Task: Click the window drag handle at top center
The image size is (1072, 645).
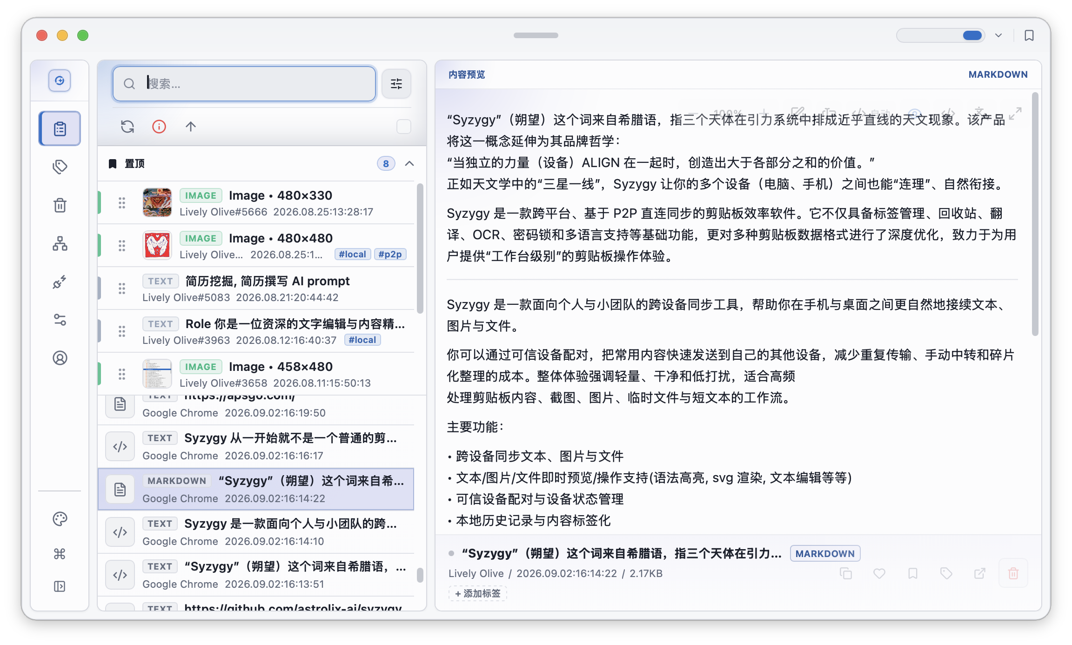Action: (536, 35)
